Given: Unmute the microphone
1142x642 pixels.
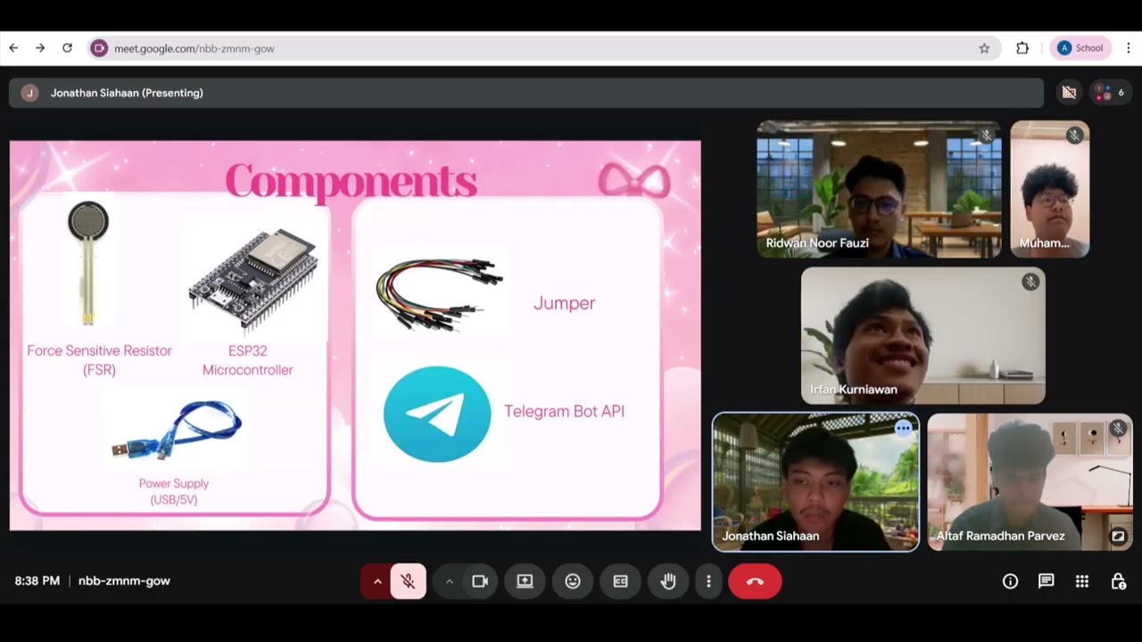Looking at the screenshot, I should (x=408, y=581).
